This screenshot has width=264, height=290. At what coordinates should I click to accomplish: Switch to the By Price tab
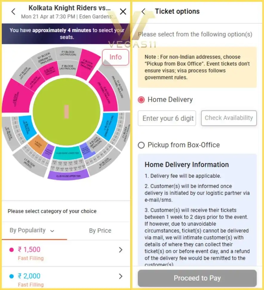[x=100, y=231]
